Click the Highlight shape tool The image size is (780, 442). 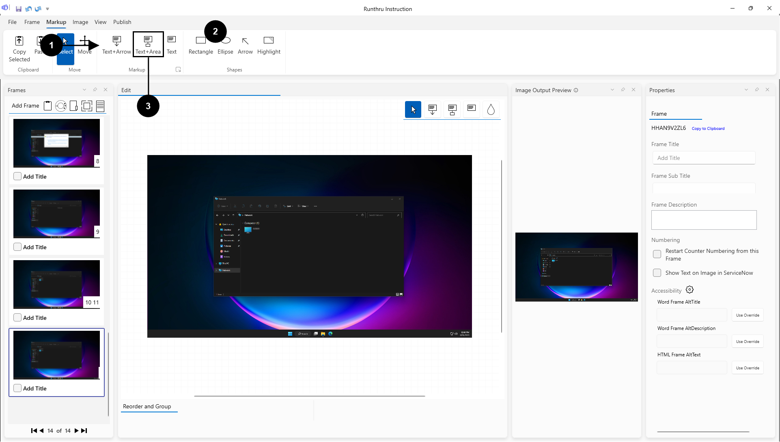click(x=269, y=45)
